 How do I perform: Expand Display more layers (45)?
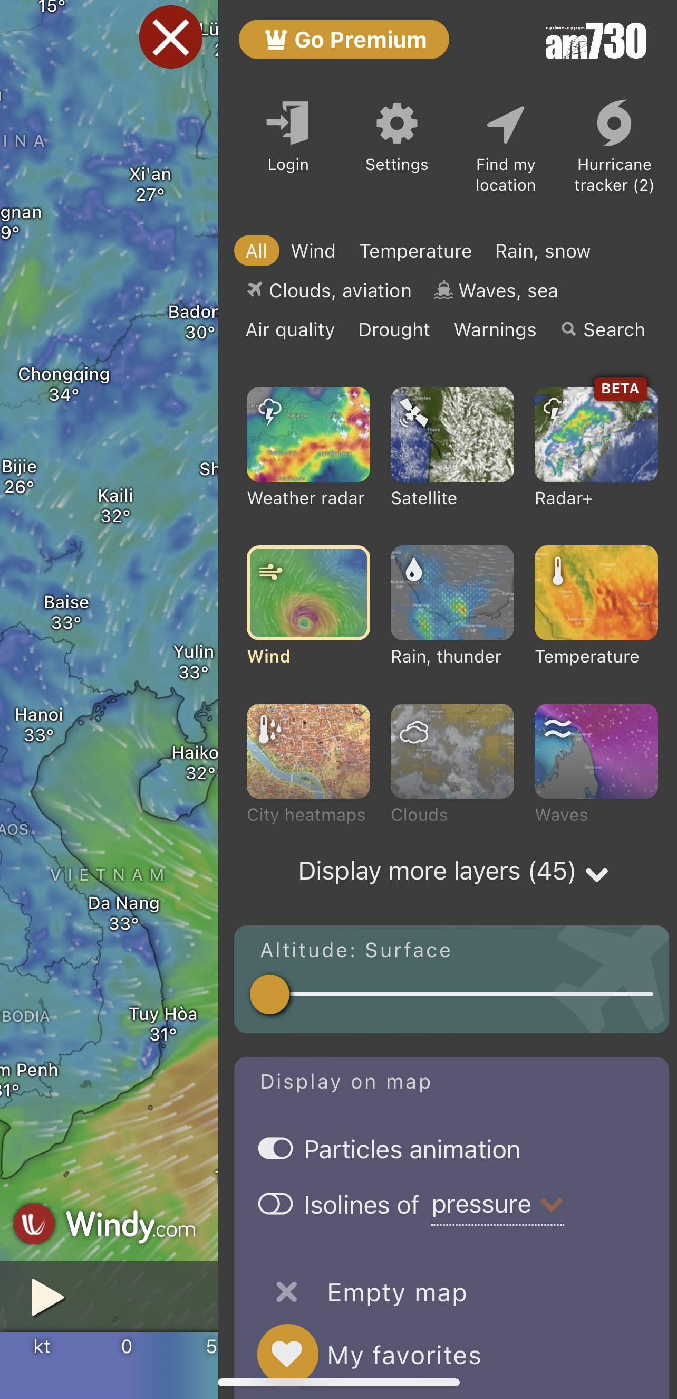click(x=452, y=872)
